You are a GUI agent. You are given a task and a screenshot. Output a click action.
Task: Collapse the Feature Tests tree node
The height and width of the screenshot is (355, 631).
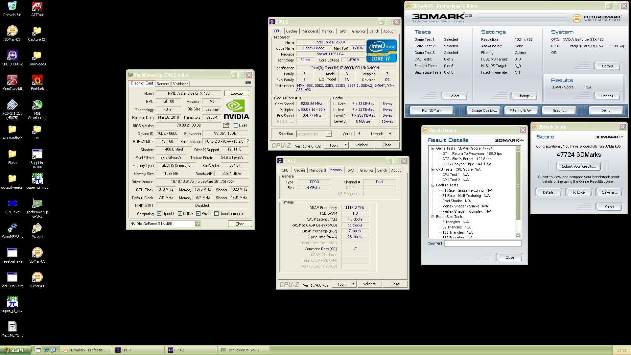[433, 185]
